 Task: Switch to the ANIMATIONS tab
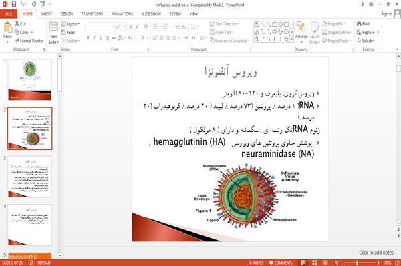click(122, 14)
